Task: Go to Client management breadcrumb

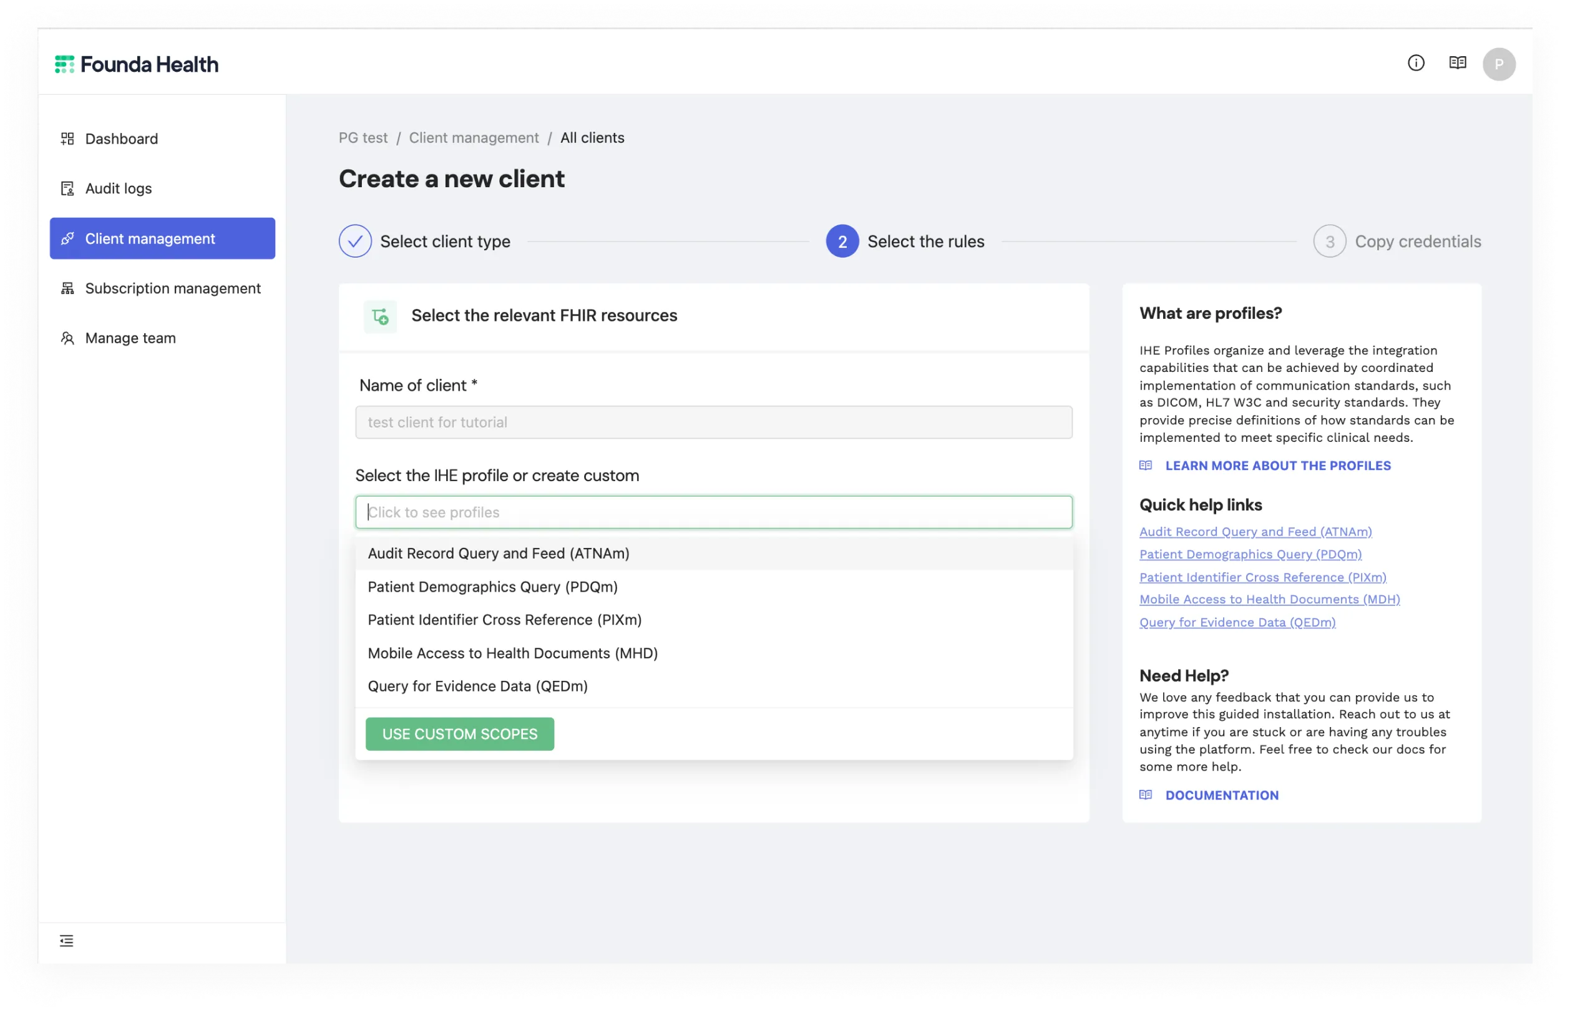Action: pos(473,138)
